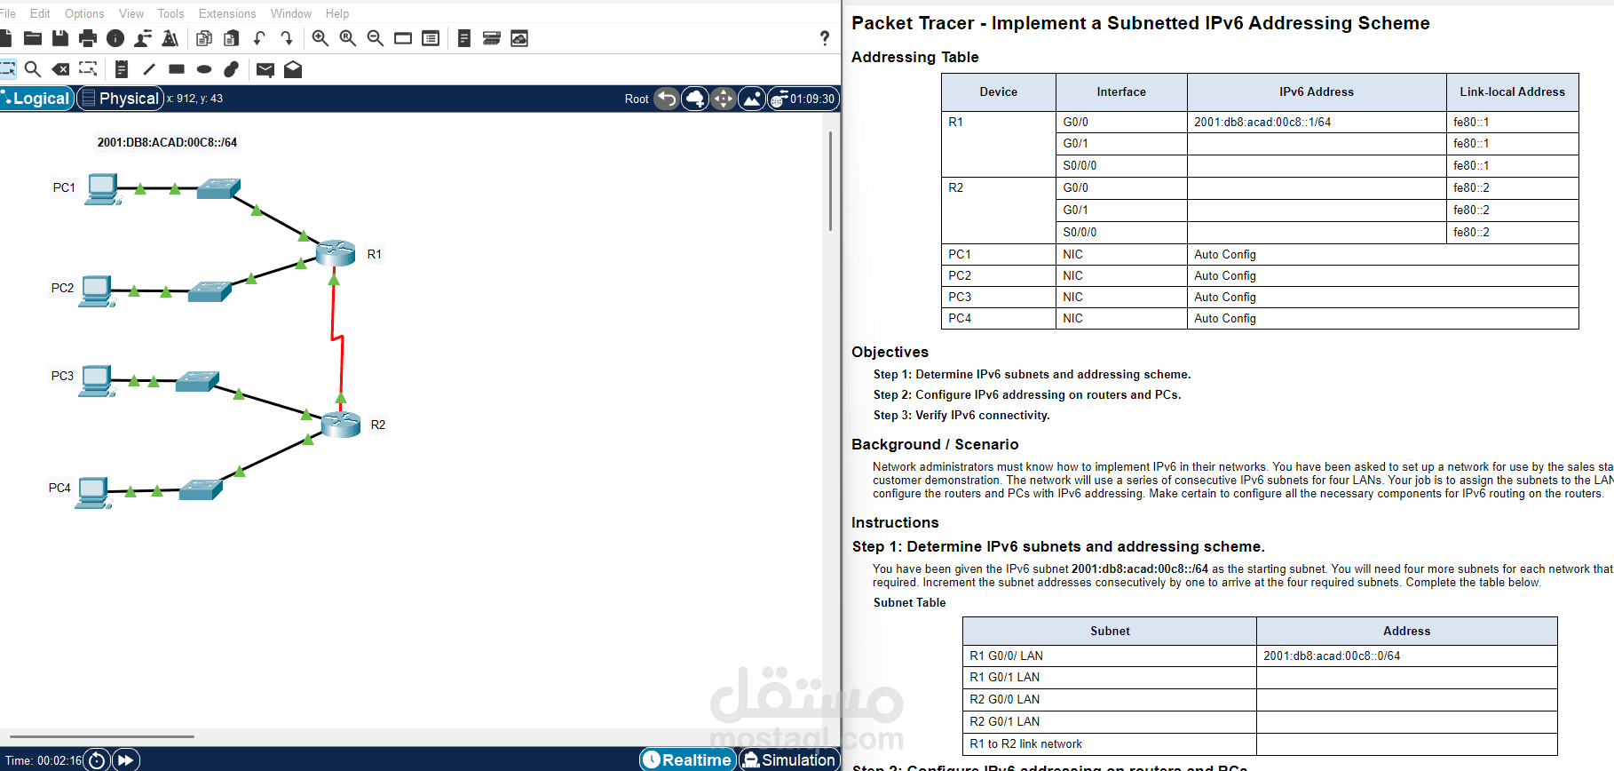Click the environment time 01:09:30 button
The height and width of the screenshot is (771, 1614).
click(803, 99)
